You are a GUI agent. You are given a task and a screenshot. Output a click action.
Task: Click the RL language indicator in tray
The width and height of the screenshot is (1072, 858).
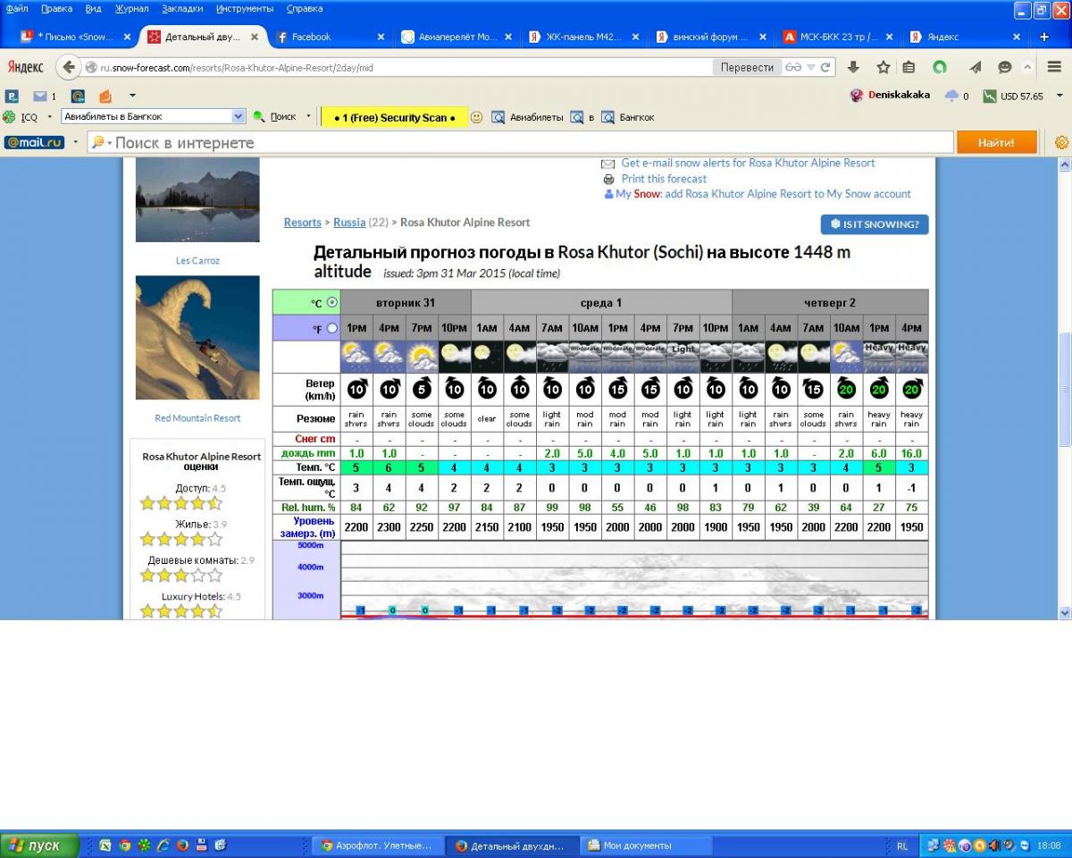[902, 845]
